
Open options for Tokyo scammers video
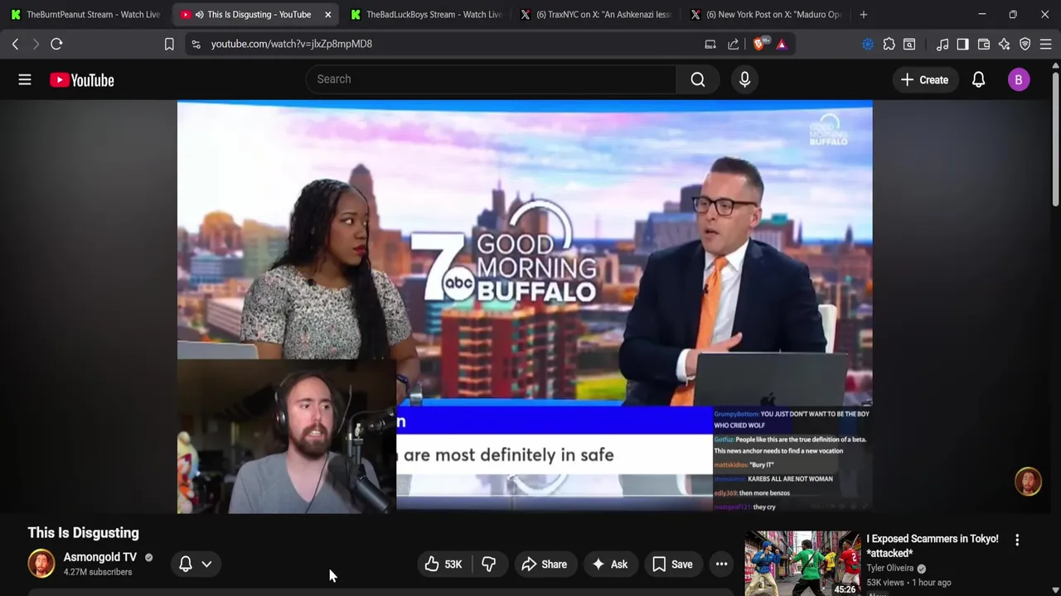tap(1017, 540)
